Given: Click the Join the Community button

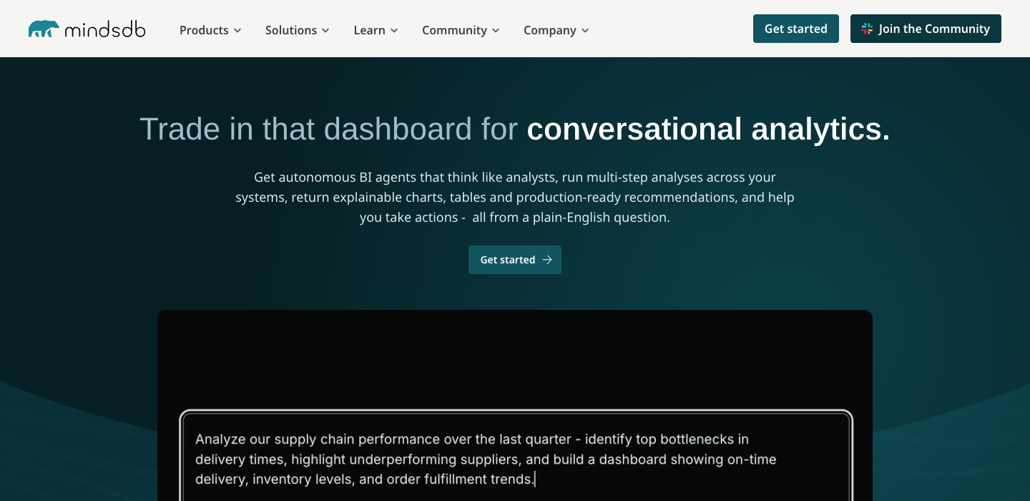Looking at the screenshot, I should pyautogui.click(x=926, y=29).
